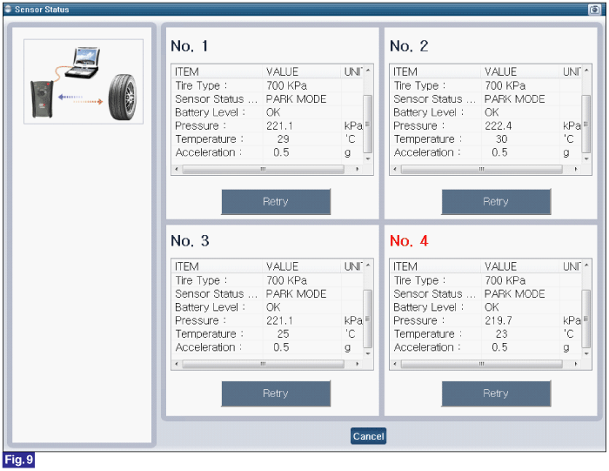The height and width of the screenshot is (471, 609).
Task: Select Pressure value 222.4 in No. 2
Action: click(x=499, y=125)
